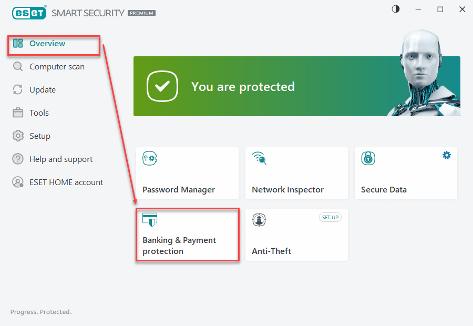Open Secure Data settings gear

pyautogui.click(x=446, y=155)
